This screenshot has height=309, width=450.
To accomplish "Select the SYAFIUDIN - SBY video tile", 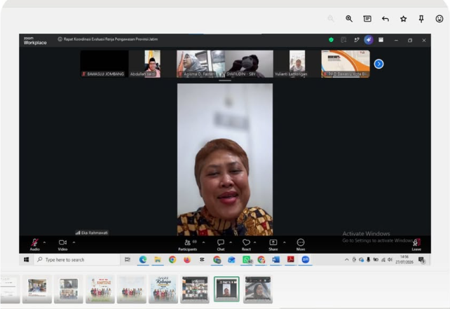I will point(249,64).
